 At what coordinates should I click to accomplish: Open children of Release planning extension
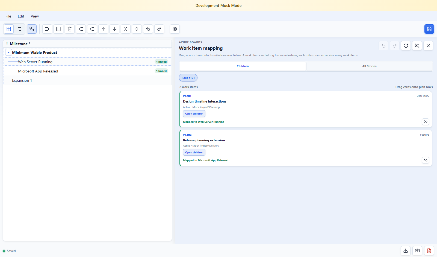[194, 153]
